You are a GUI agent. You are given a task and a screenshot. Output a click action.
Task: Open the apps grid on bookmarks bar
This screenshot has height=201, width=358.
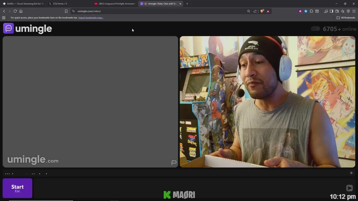[4, 18]
